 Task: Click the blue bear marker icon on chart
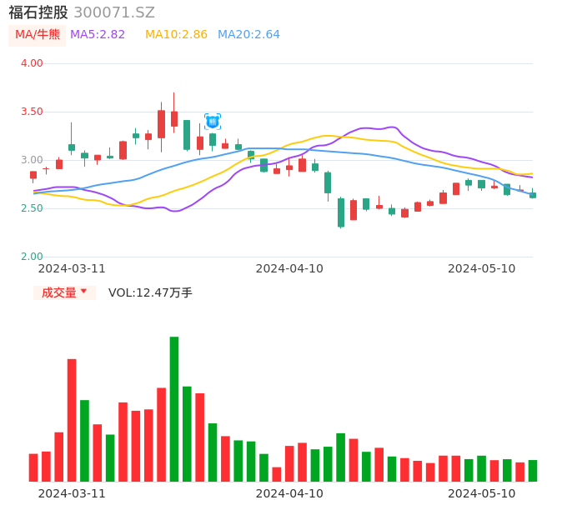pos(213,122)
